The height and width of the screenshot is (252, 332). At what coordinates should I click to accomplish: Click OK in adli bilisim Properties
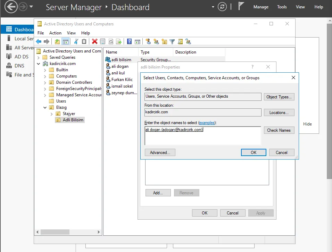click(x=205, y=213)
